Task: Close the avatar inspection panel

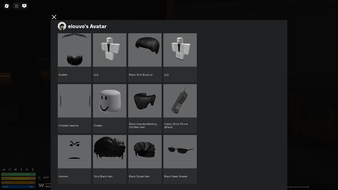Action: pyautogui.click(x=54, y=17)
